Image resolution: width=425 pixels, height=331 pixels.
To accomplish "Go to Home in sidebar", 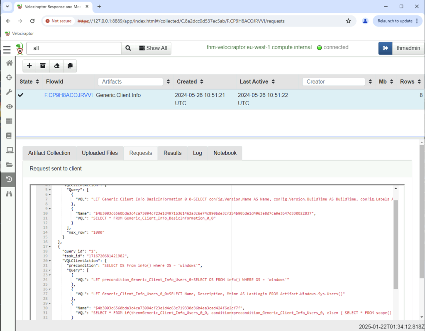I will click(x=9, y=63).
